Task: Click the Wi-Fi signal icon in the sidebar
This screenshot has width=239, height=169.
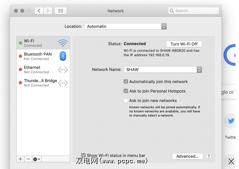Action: pyautogui.click(x=63, y=43)
